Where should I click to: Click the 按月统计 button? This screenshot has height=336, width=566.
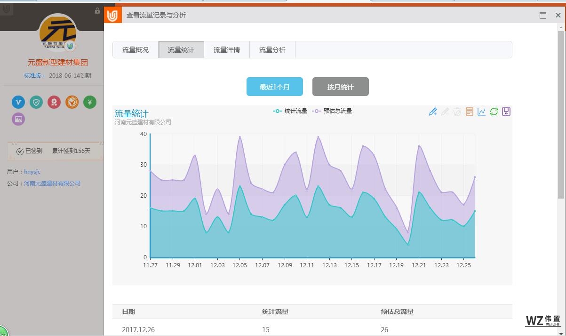(x=341, y=87)
